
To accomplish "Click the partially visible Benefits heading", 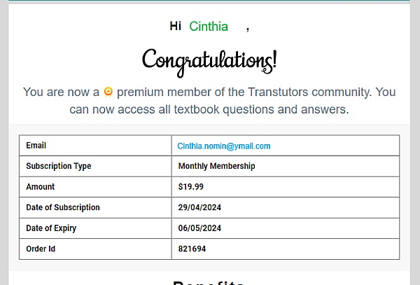I will click(x=209, y=281).
